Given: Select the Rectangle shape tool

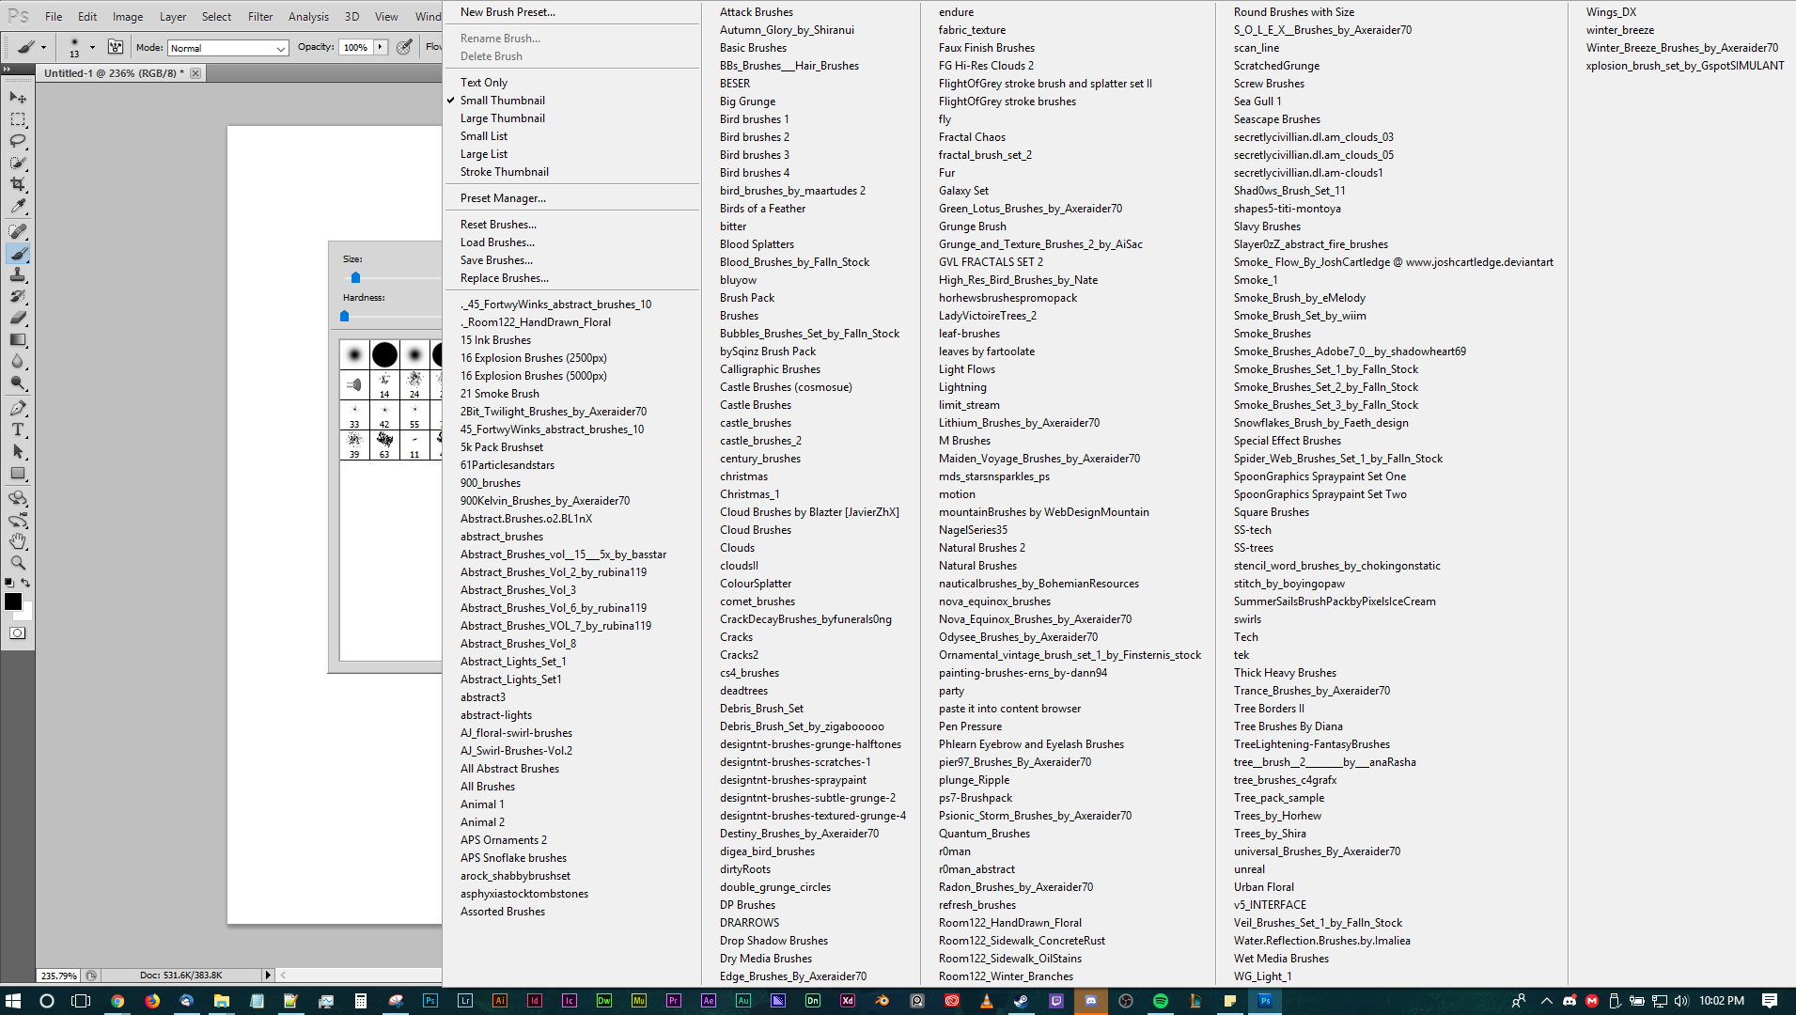Looking at the screenshot, I should point(18,473).
